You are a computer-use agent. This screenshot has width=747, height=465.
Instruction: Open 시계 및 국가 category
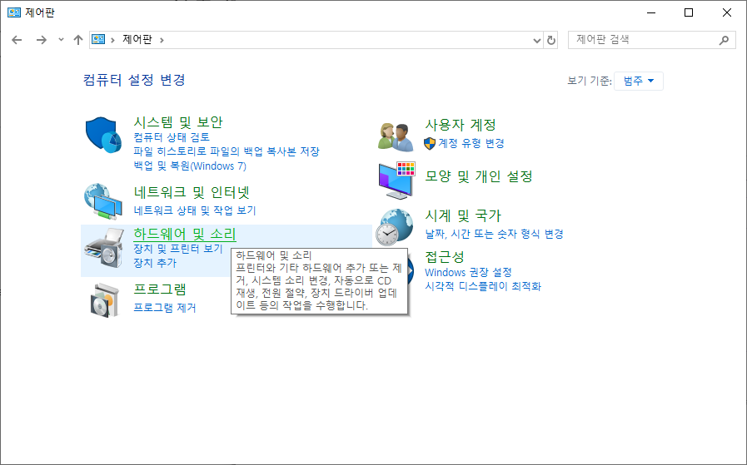pyautogui.click(x=463, y=215)
